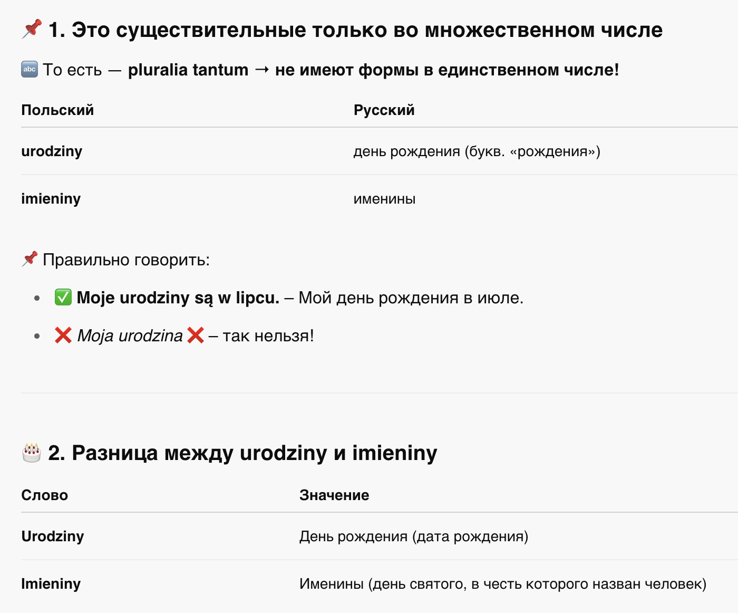
Task: Click the red cross after 'Moja urodzina'
Action: pos(196,335)
